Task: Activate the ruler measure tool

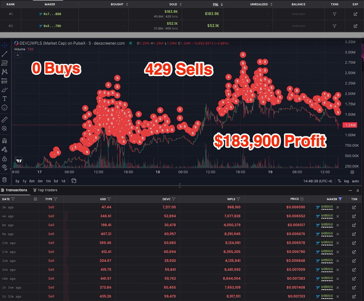Action: [x=5, y=119]
